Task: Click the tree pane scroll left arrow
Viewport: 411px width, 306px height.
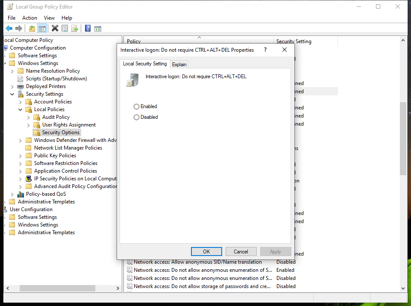Action: tap(8, 288)
